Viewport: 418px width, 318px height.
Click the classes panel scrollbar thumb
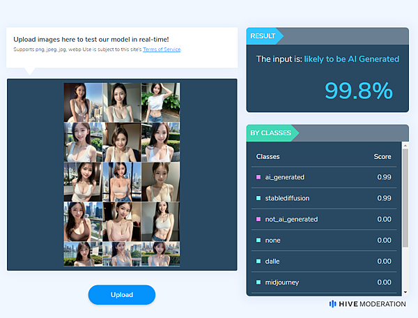[405, 197]
